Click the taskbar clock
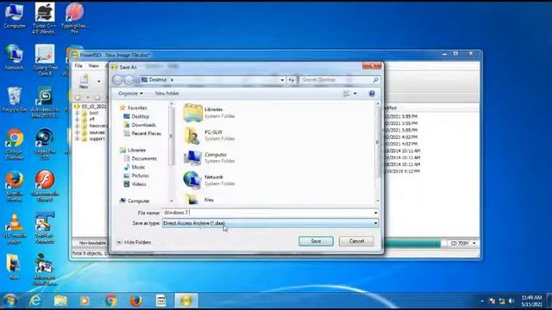552x310 pixels. coord(531,301)
